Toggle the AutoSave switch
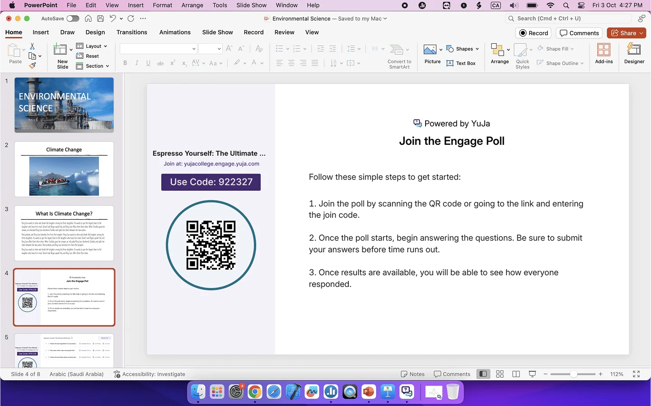This screenshot has width=651, height=406. coord(73,18)
